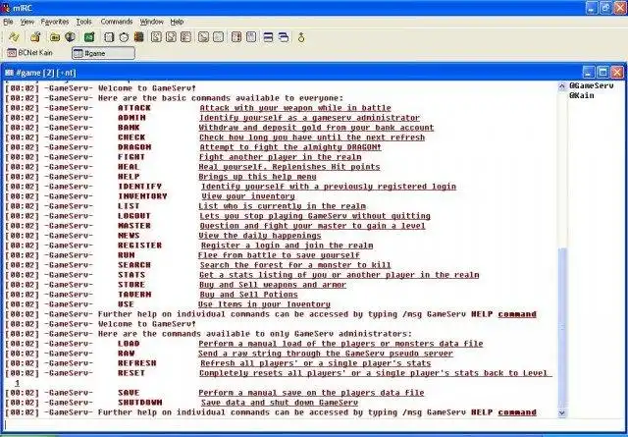Click the BANK command text
Screen dimensions: 628x437
click(x=129, y=128)
